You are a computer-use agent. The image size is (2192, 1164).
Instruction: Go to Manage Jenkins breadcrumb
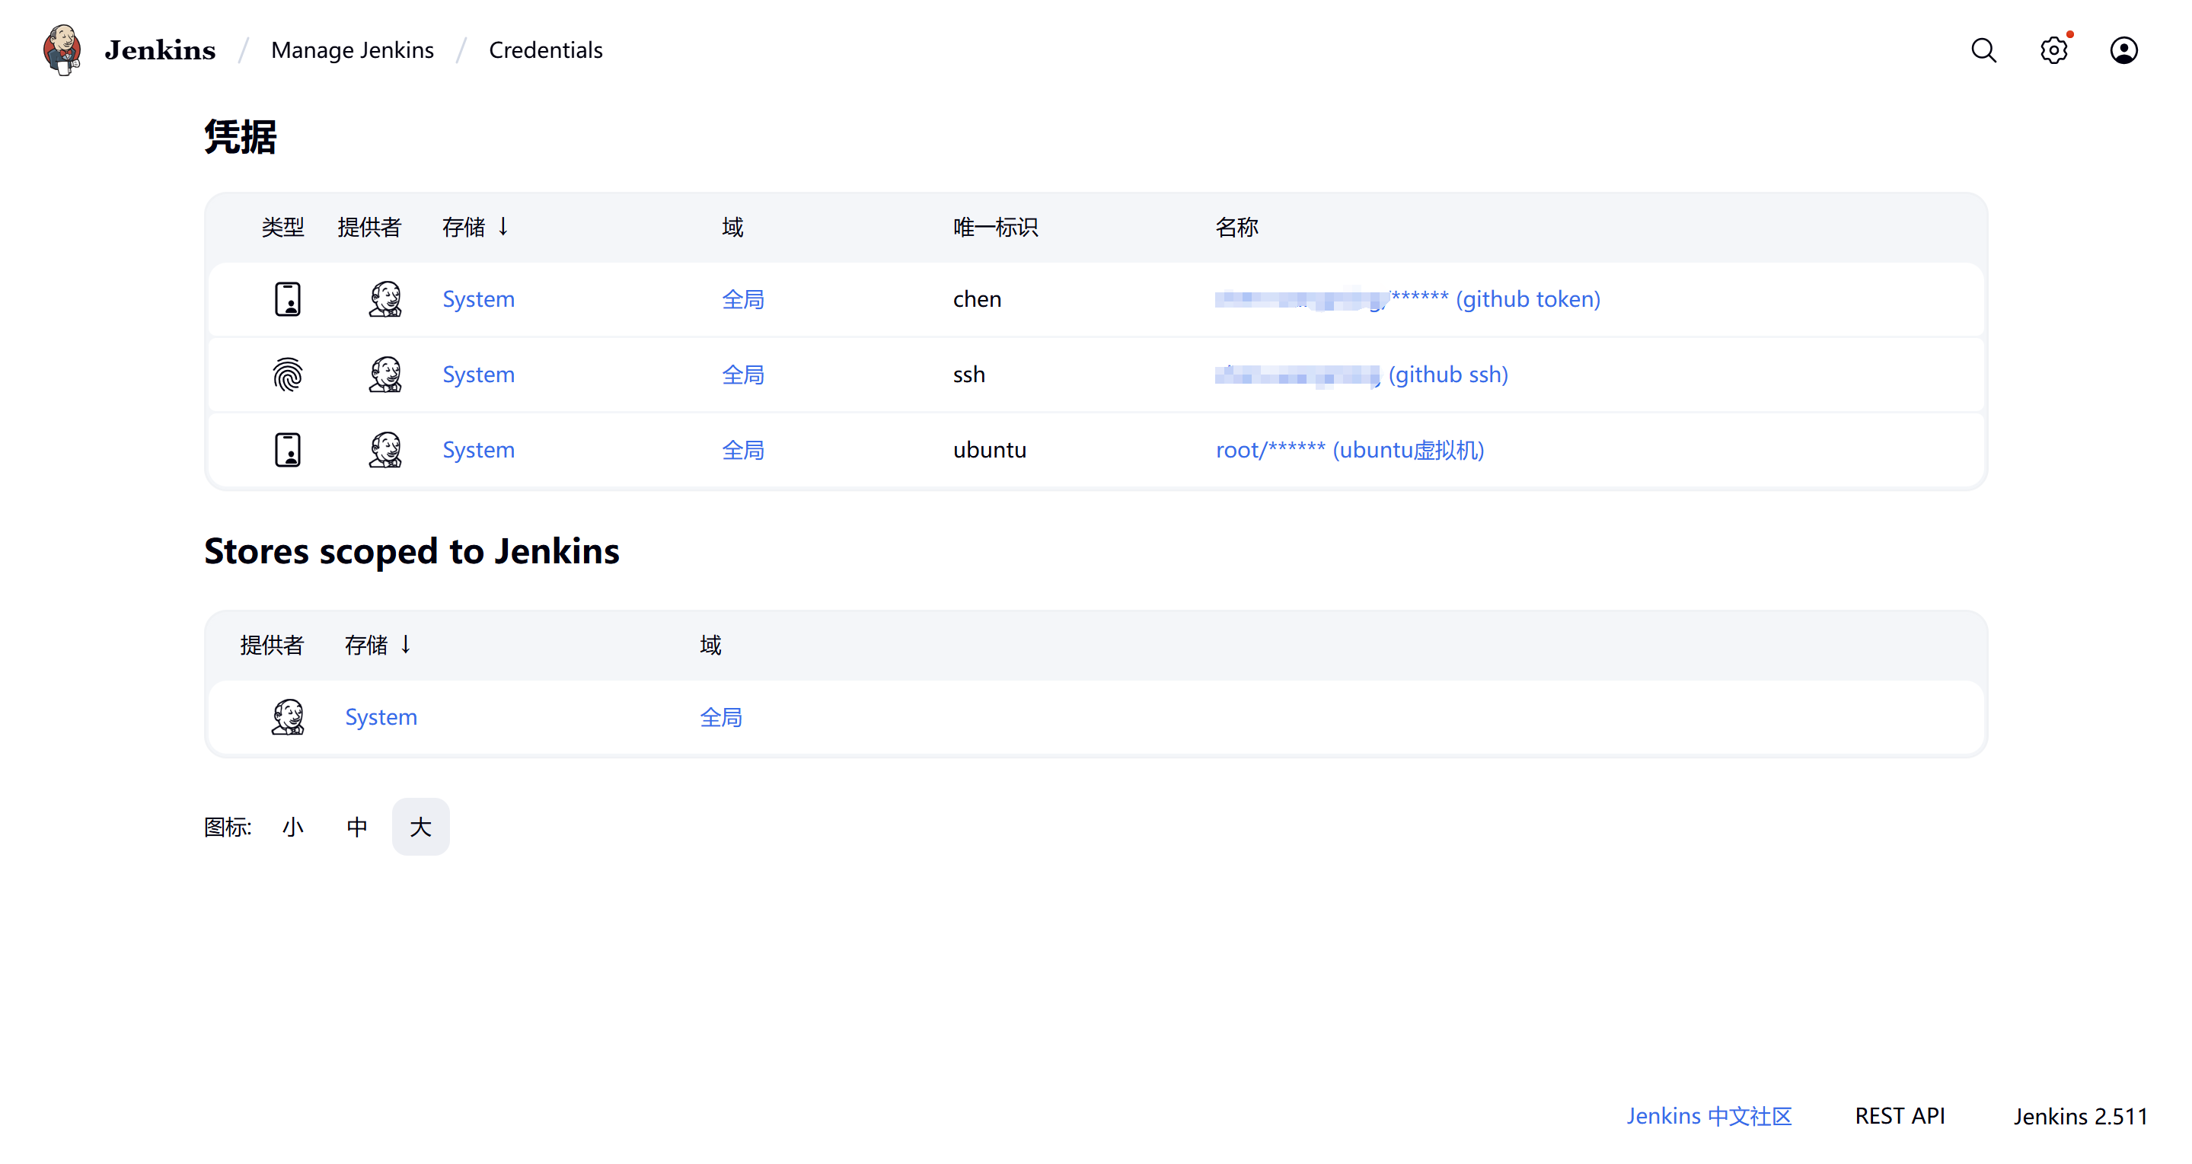(x=353, y=50)
